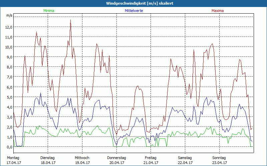Click the 19.04.17 date label
267x166 pixels.
tap(82, 163)
